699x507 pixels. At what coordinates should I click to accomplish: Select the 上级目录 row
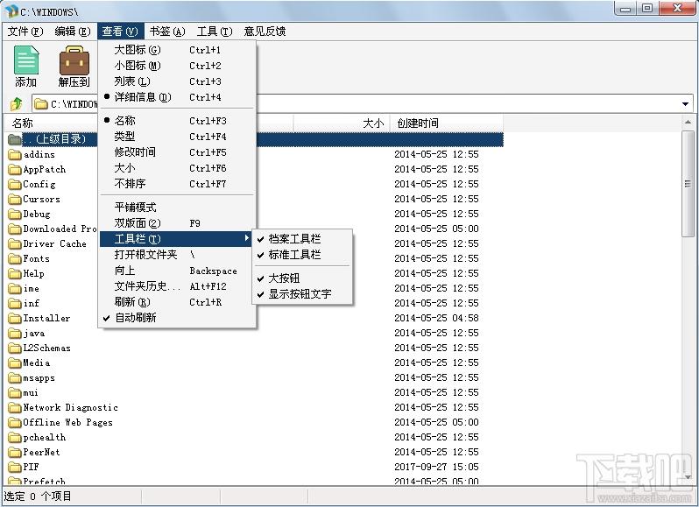255,139
